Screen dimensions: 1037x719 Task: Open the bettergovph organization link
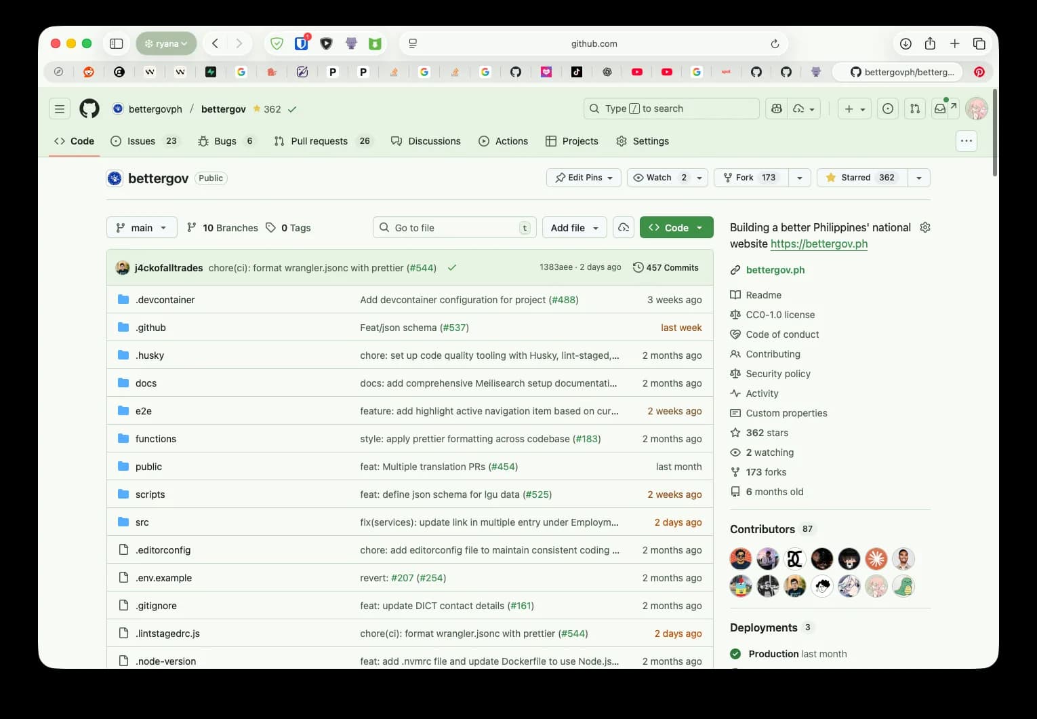tap(155, 109)
